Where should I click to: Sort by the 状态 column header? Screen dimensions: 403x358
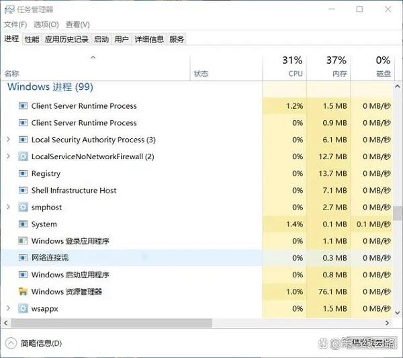coord(226,68)
